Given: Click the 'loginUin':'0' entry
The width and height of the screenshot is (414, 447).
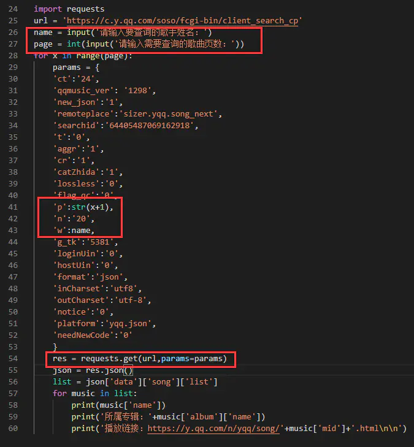Looking at the screenshot, I should [88, 254].
